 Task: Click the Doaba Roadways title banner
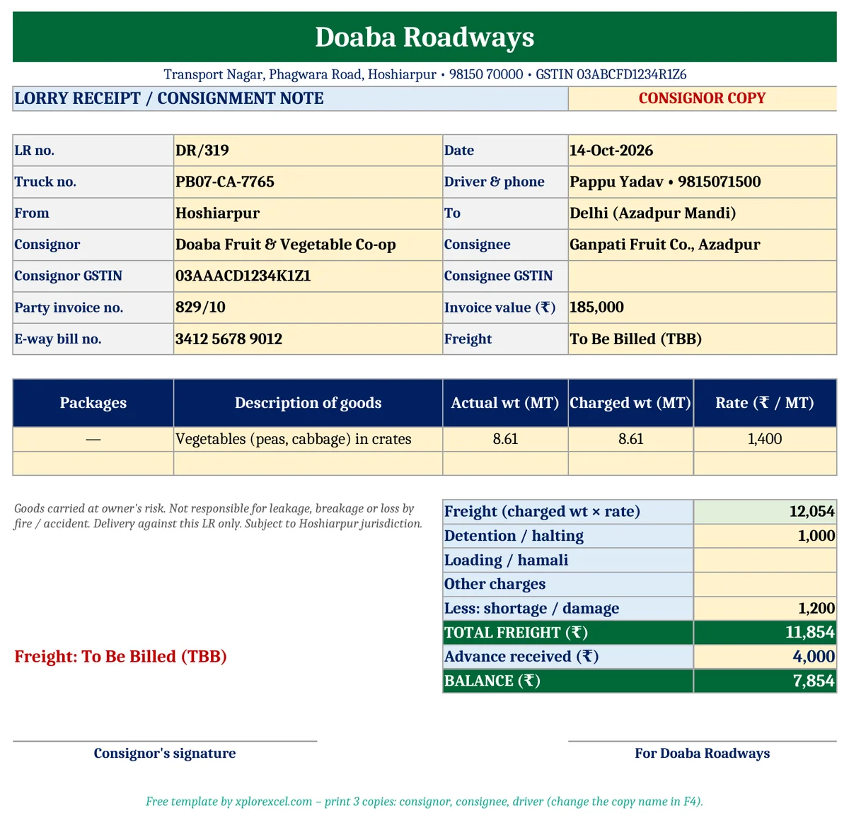pos(424,37)
